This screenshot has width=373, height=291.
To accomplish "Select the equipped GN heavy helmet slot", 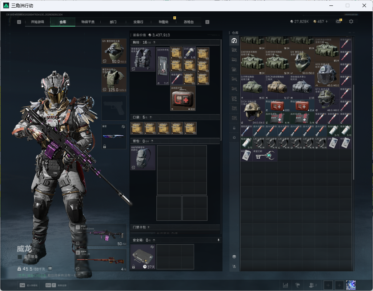I will tap(114, 51).
